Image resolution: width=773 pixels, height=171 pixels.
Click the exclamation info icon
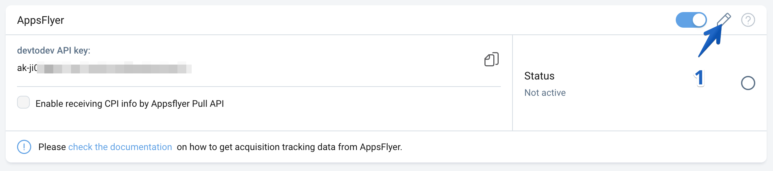[x=24, y=147]
